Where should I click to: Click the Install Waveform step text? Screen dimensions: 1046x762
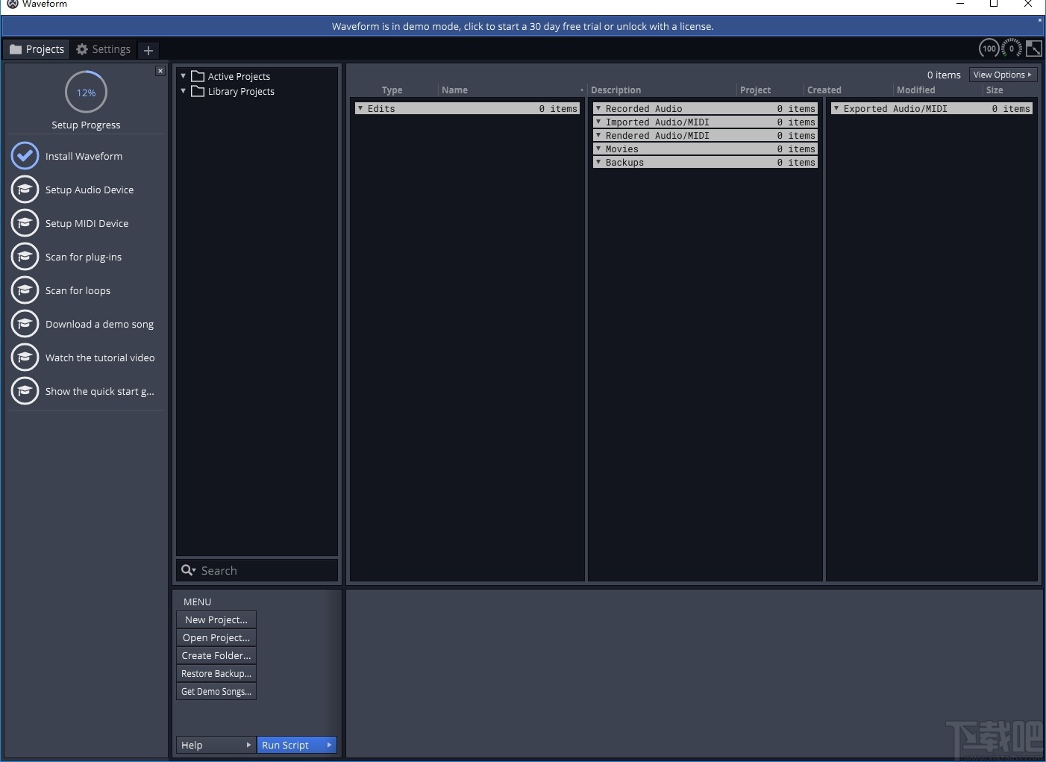click(84, 156)
